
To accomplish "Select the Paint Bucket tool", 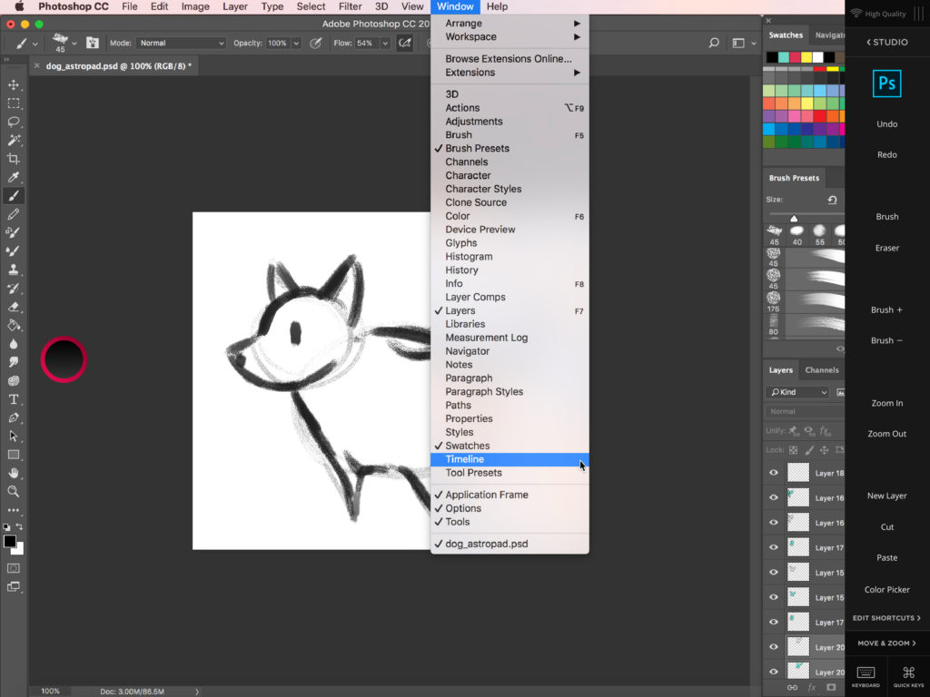I will coord(14,326).
